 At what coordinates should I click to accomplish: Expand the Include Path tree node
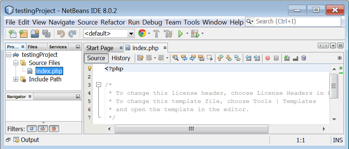[x=16, y=79]
